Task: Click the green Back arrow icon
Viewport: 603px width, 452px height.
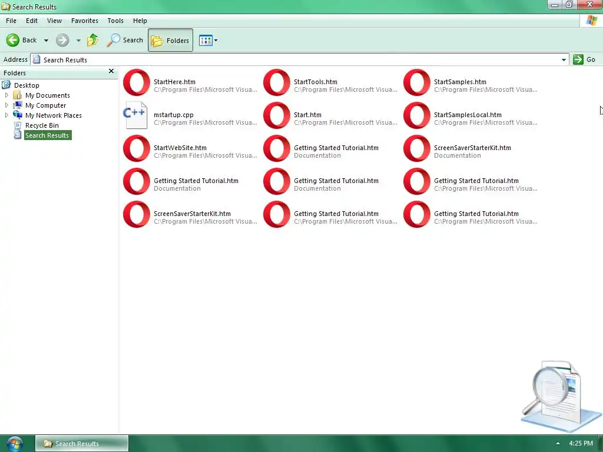Action: [13, 40]
